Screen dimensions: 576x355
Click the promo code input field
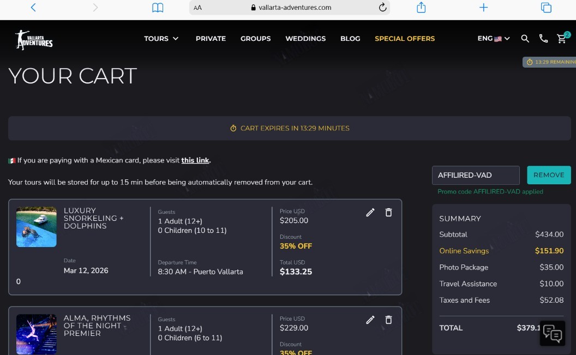tap(476, 175)
